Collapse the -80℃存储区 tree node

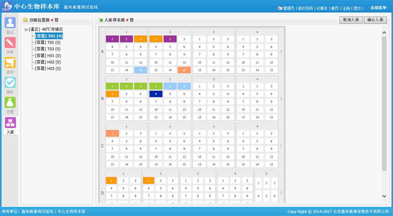(26, 29)
